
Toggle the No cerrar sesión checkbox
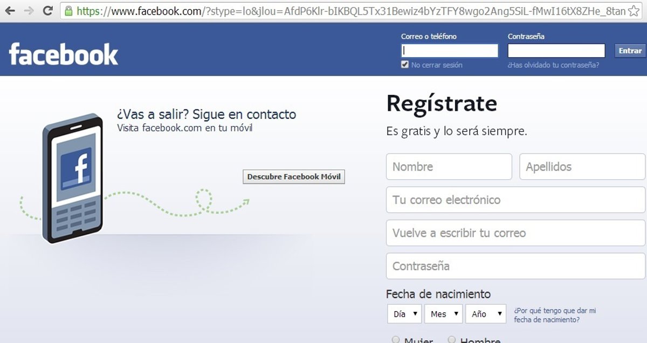click(405, 65)
